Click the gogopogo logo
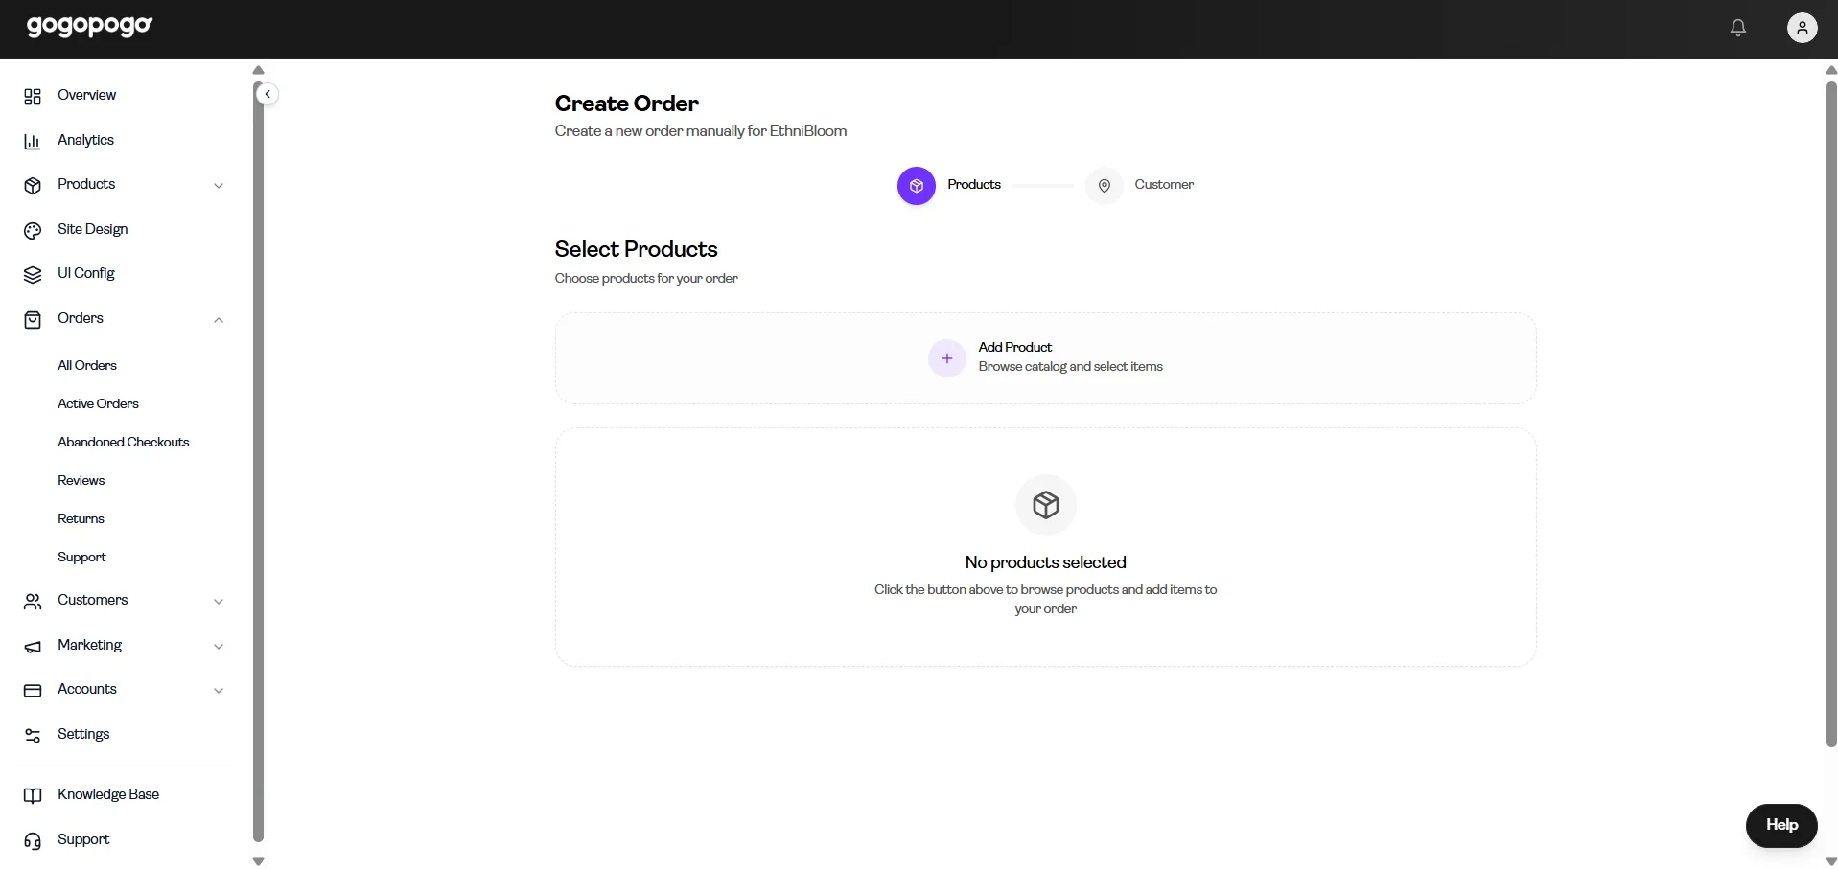This screenshot has width=1838, height=869. point(89,26)
